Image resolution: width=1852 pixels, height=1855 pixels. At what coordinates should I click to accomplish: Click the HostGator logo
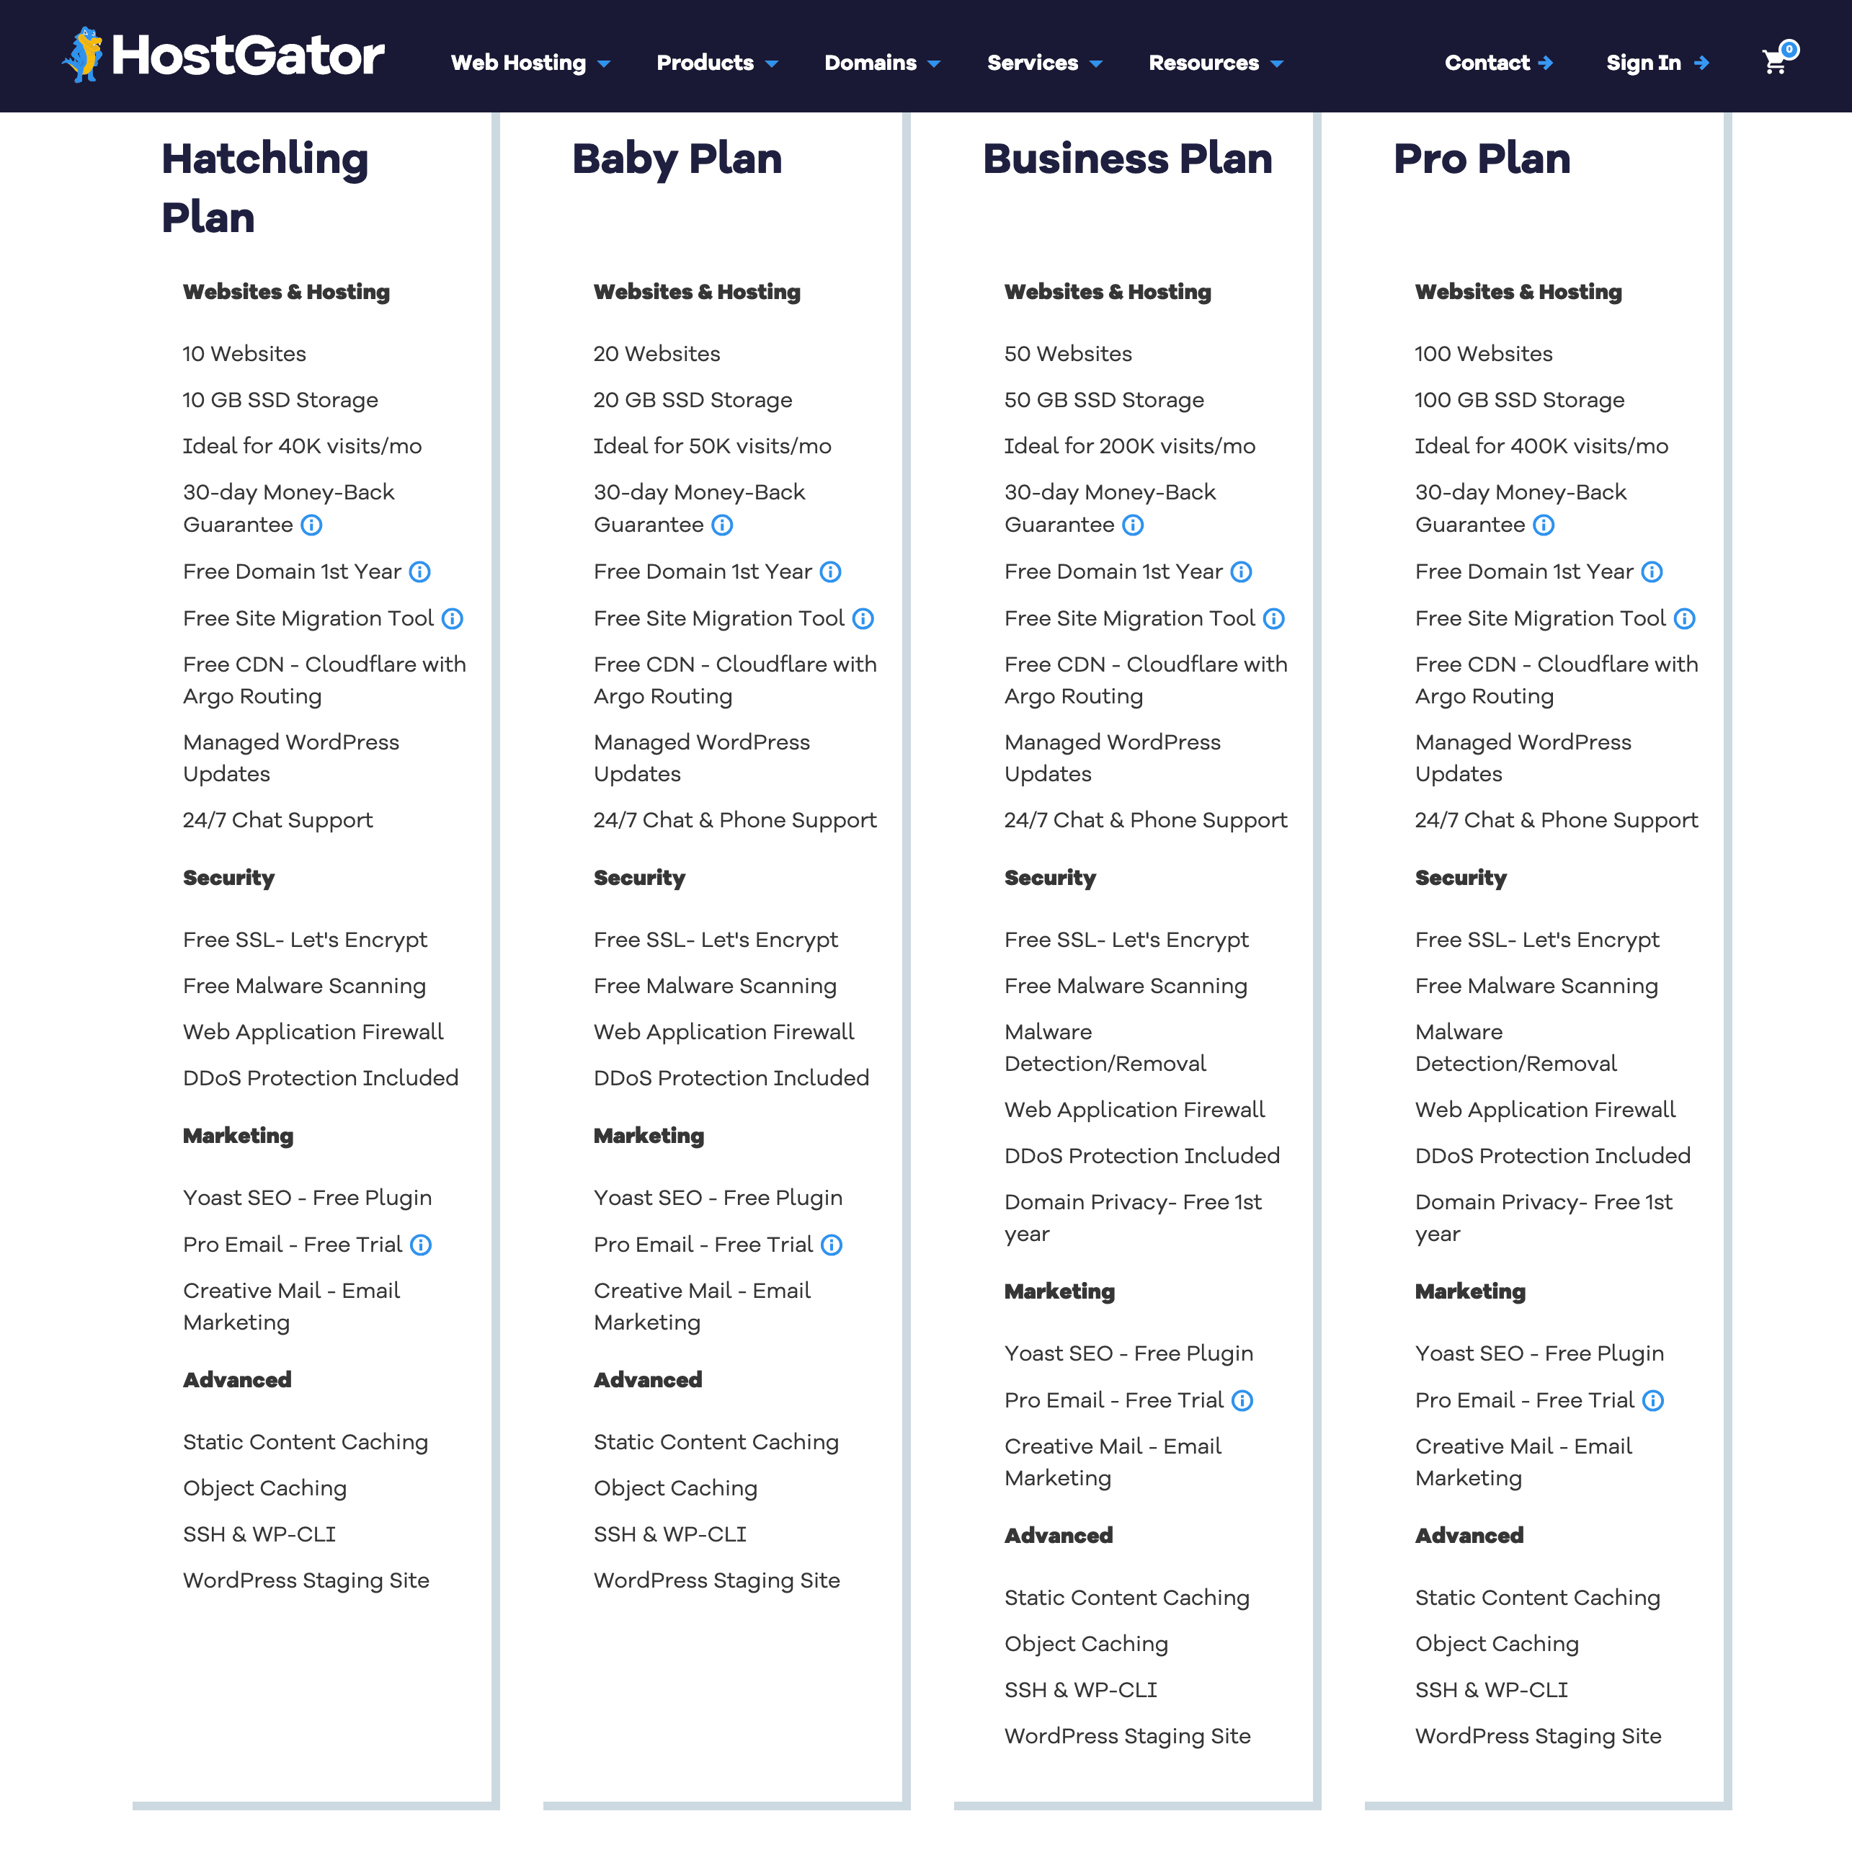(x=223, y=55)
